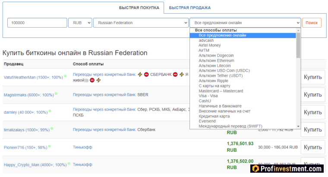Click the red no-entry icon after 'живой)))'
Screen dimensions: 328x177
pyautogui.click(x=92, y=80)
